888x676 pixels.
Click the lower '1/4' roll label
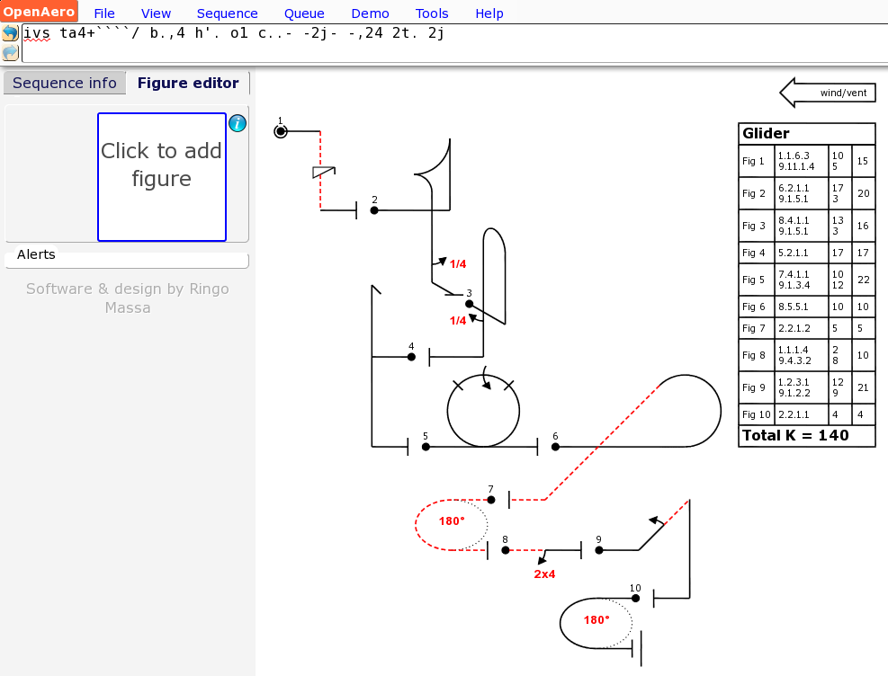tap(458, 321)
